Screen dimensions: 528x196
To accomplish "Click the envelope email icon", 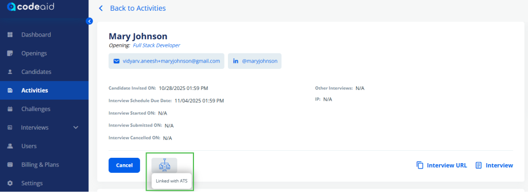I will 116,61.
